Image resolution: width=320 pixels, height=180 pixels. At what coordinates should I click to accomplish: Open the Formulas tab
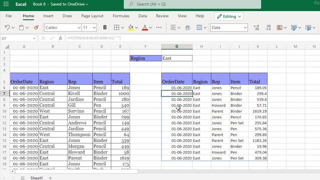pyautogui.click(x=121, y=16)
